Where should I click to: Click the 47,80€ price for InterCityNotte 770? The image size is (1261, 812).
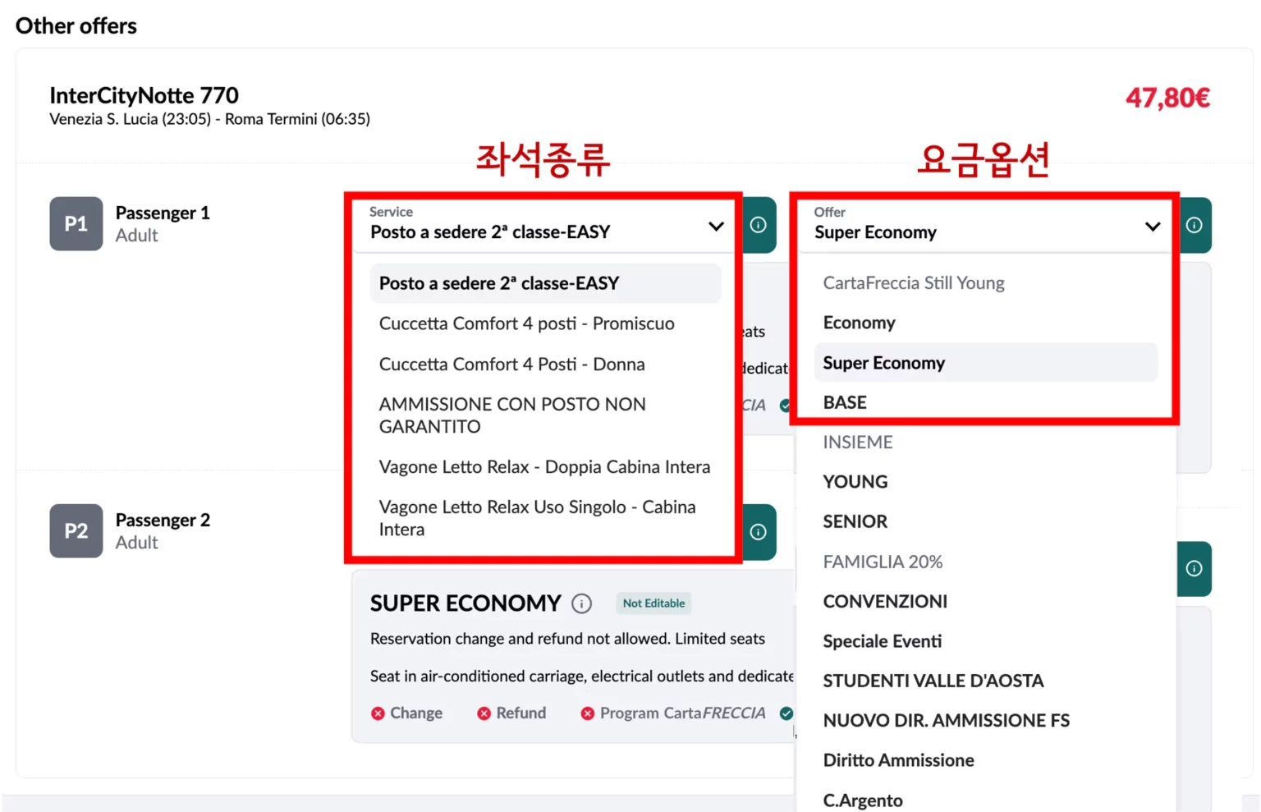click(x=1167, y=97)
